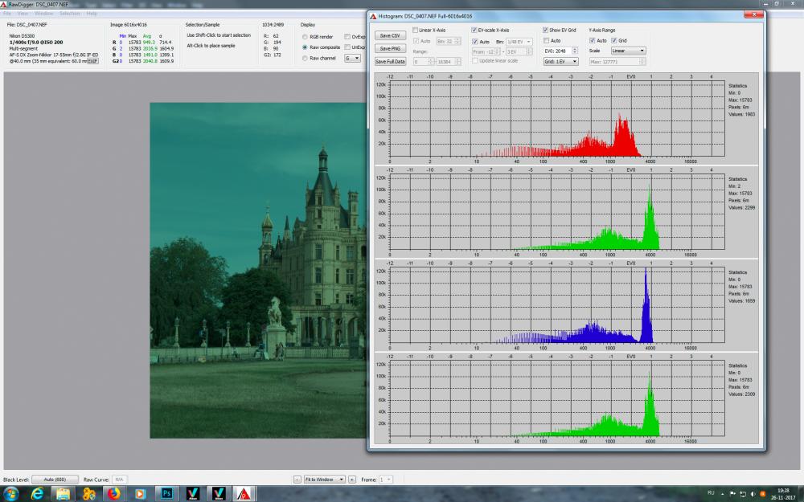The width and height of the screenshot is (804, 502).
Task: Open the Scale Linear dropdown
Action: [628, 51]
